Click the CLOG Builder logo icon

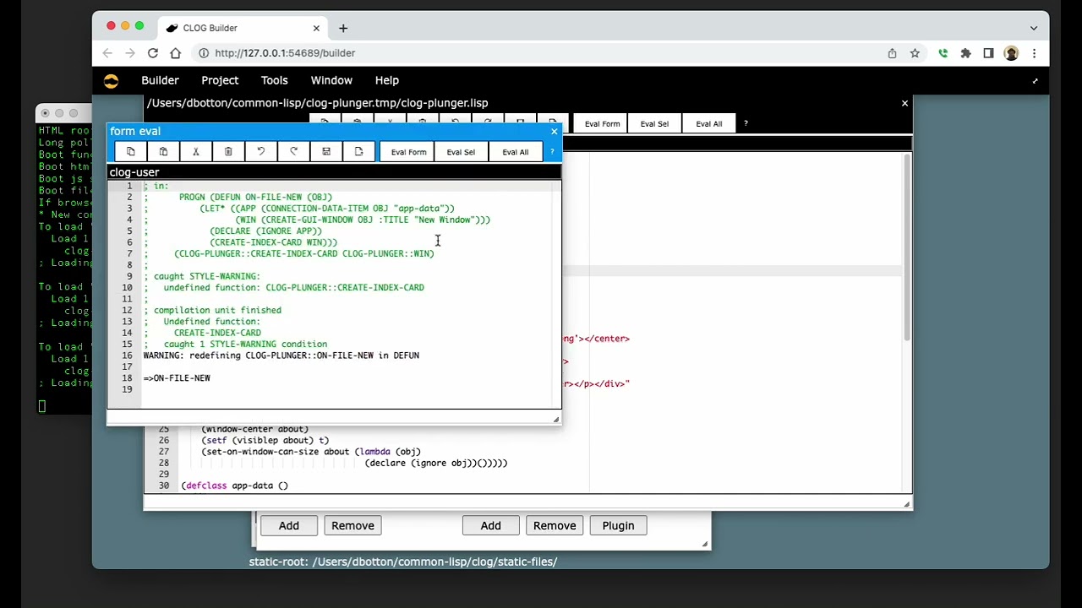pos(111,81)
